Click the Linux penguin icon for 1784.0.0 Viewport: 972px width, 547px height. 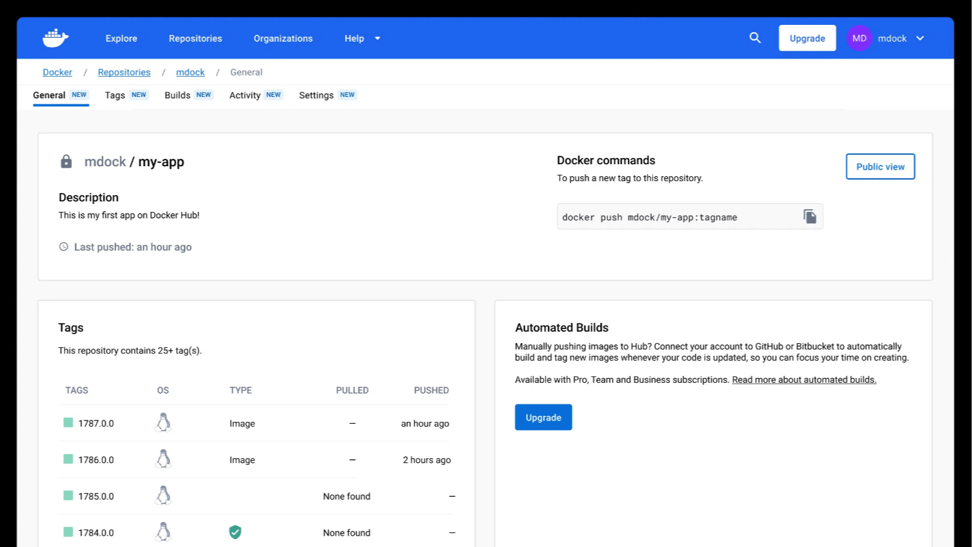(163, 532)
